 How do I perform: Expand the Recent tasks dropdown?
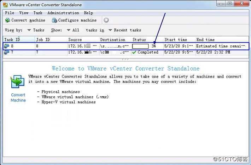click(125, 30)
